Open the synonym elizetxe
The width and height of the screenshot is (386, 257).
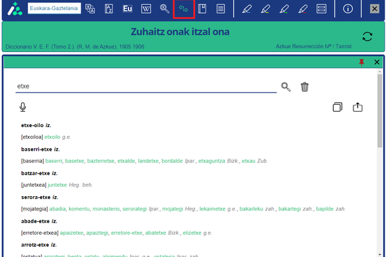pos(192,233)
